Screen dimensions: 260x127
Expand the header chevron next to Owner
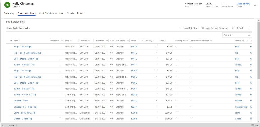(x=255, y=5)
